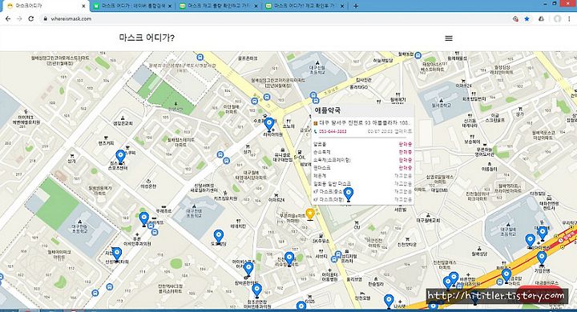Open a new tab with the plus button
Viewport: 577px width, 312px height.
click(356, 6)
